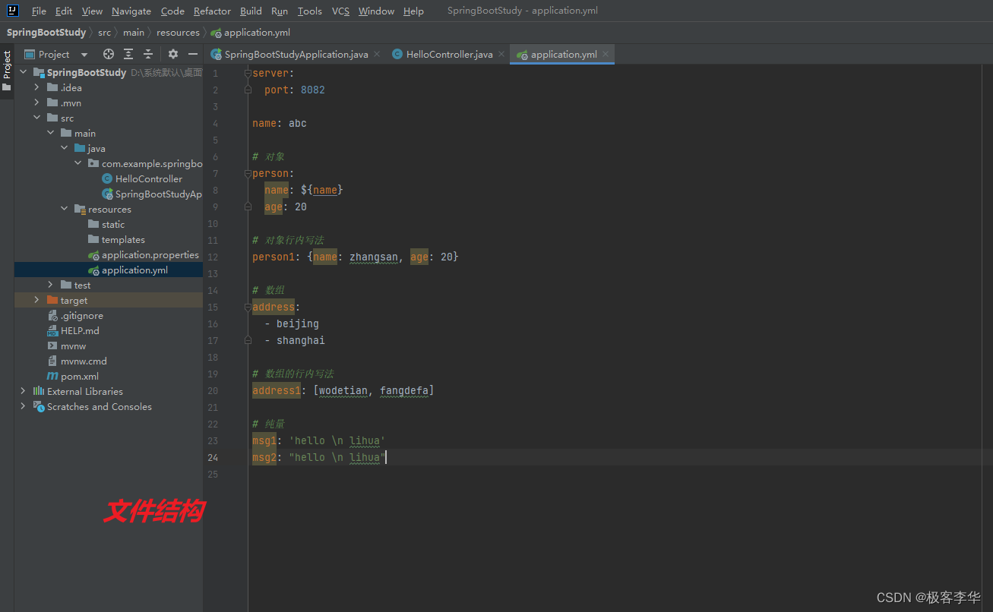The image size is (993, 612).
Task: Collapse the resources folder
Action: pos(65,210)
